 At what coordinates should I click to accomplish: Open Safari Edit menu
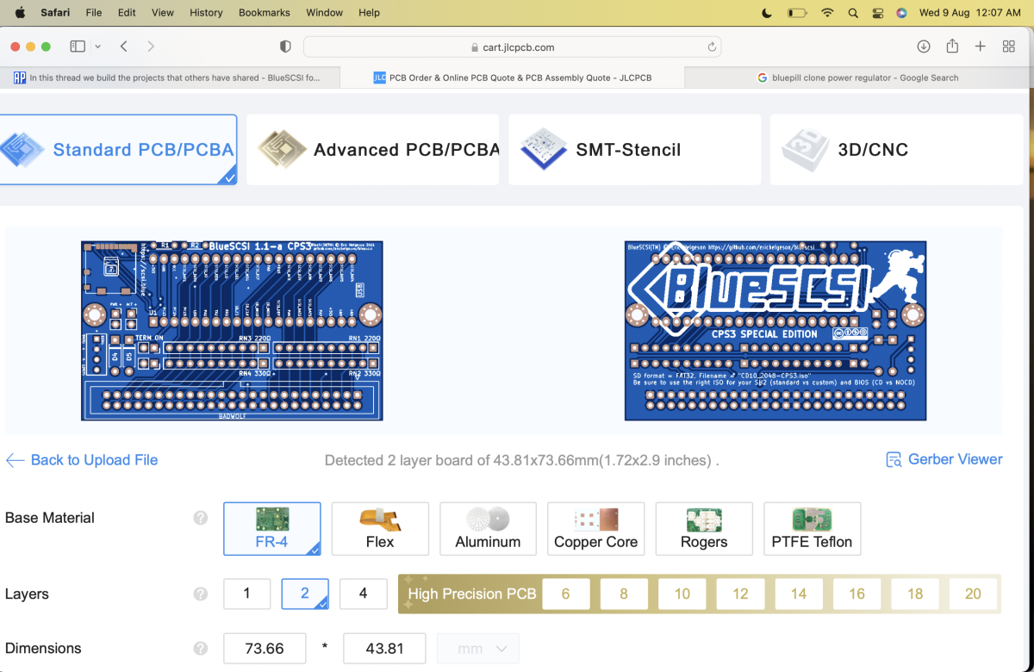tap(127, 13)
